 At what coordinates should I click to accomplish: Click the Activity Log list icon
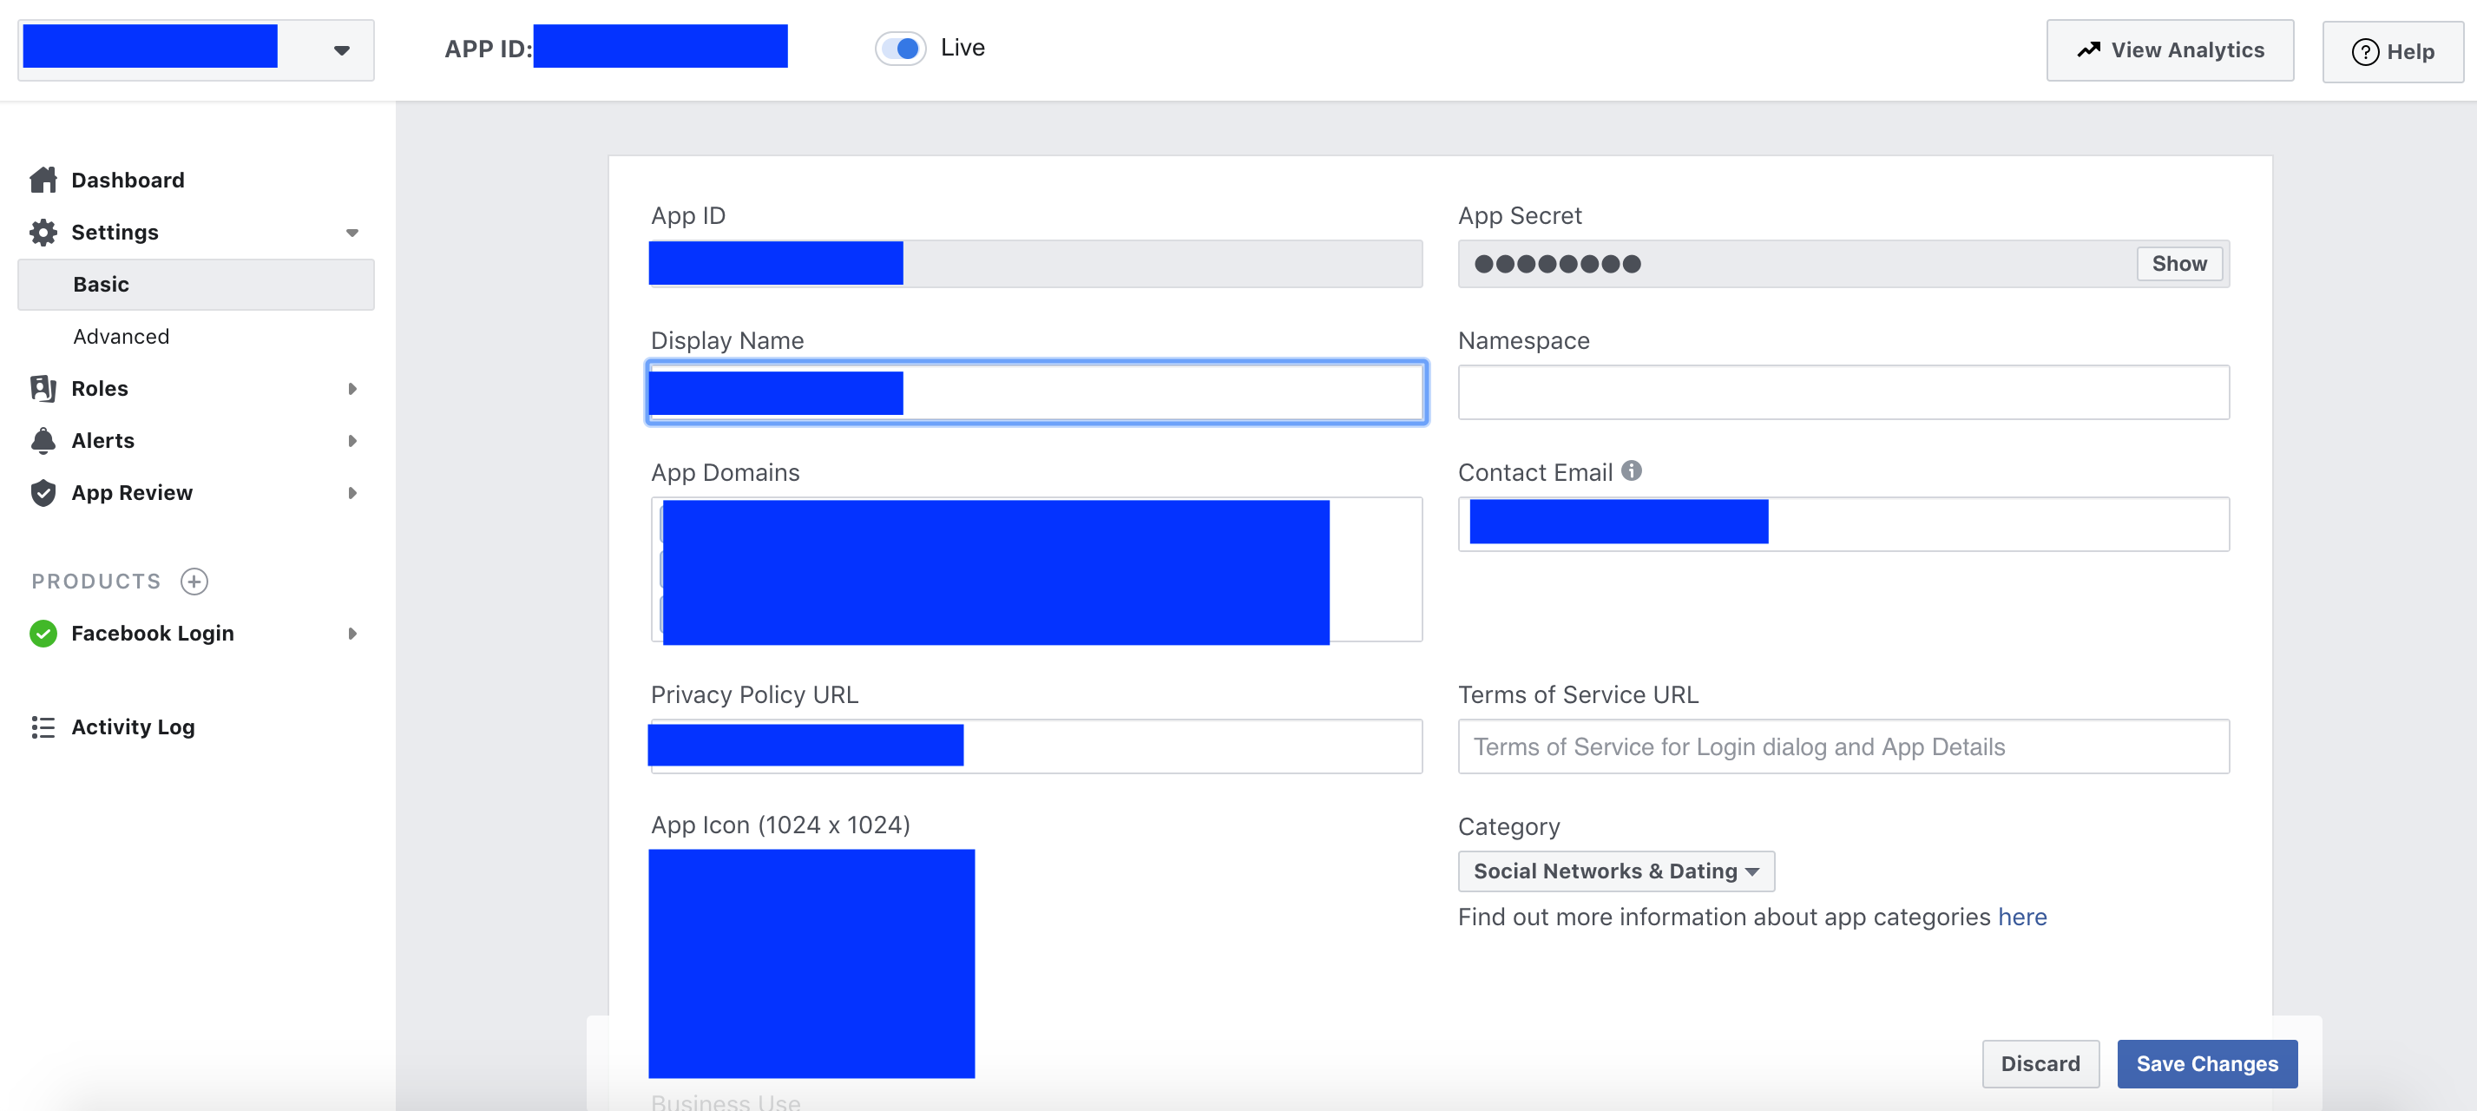[x=43, y=727]
